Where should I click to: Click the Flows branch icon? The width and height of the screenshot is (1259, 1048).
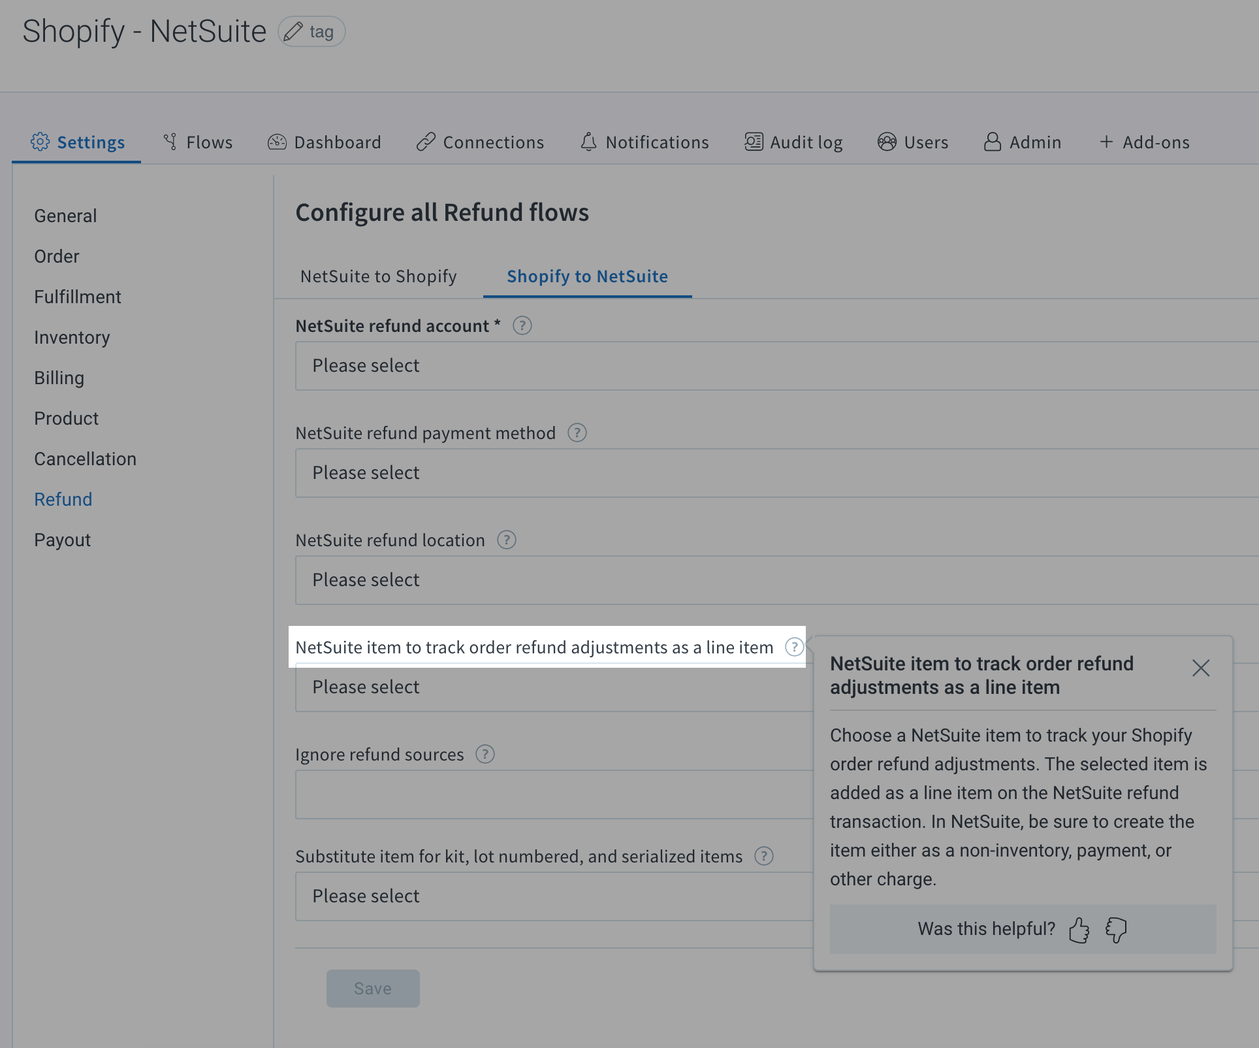[x=170, y=142]
